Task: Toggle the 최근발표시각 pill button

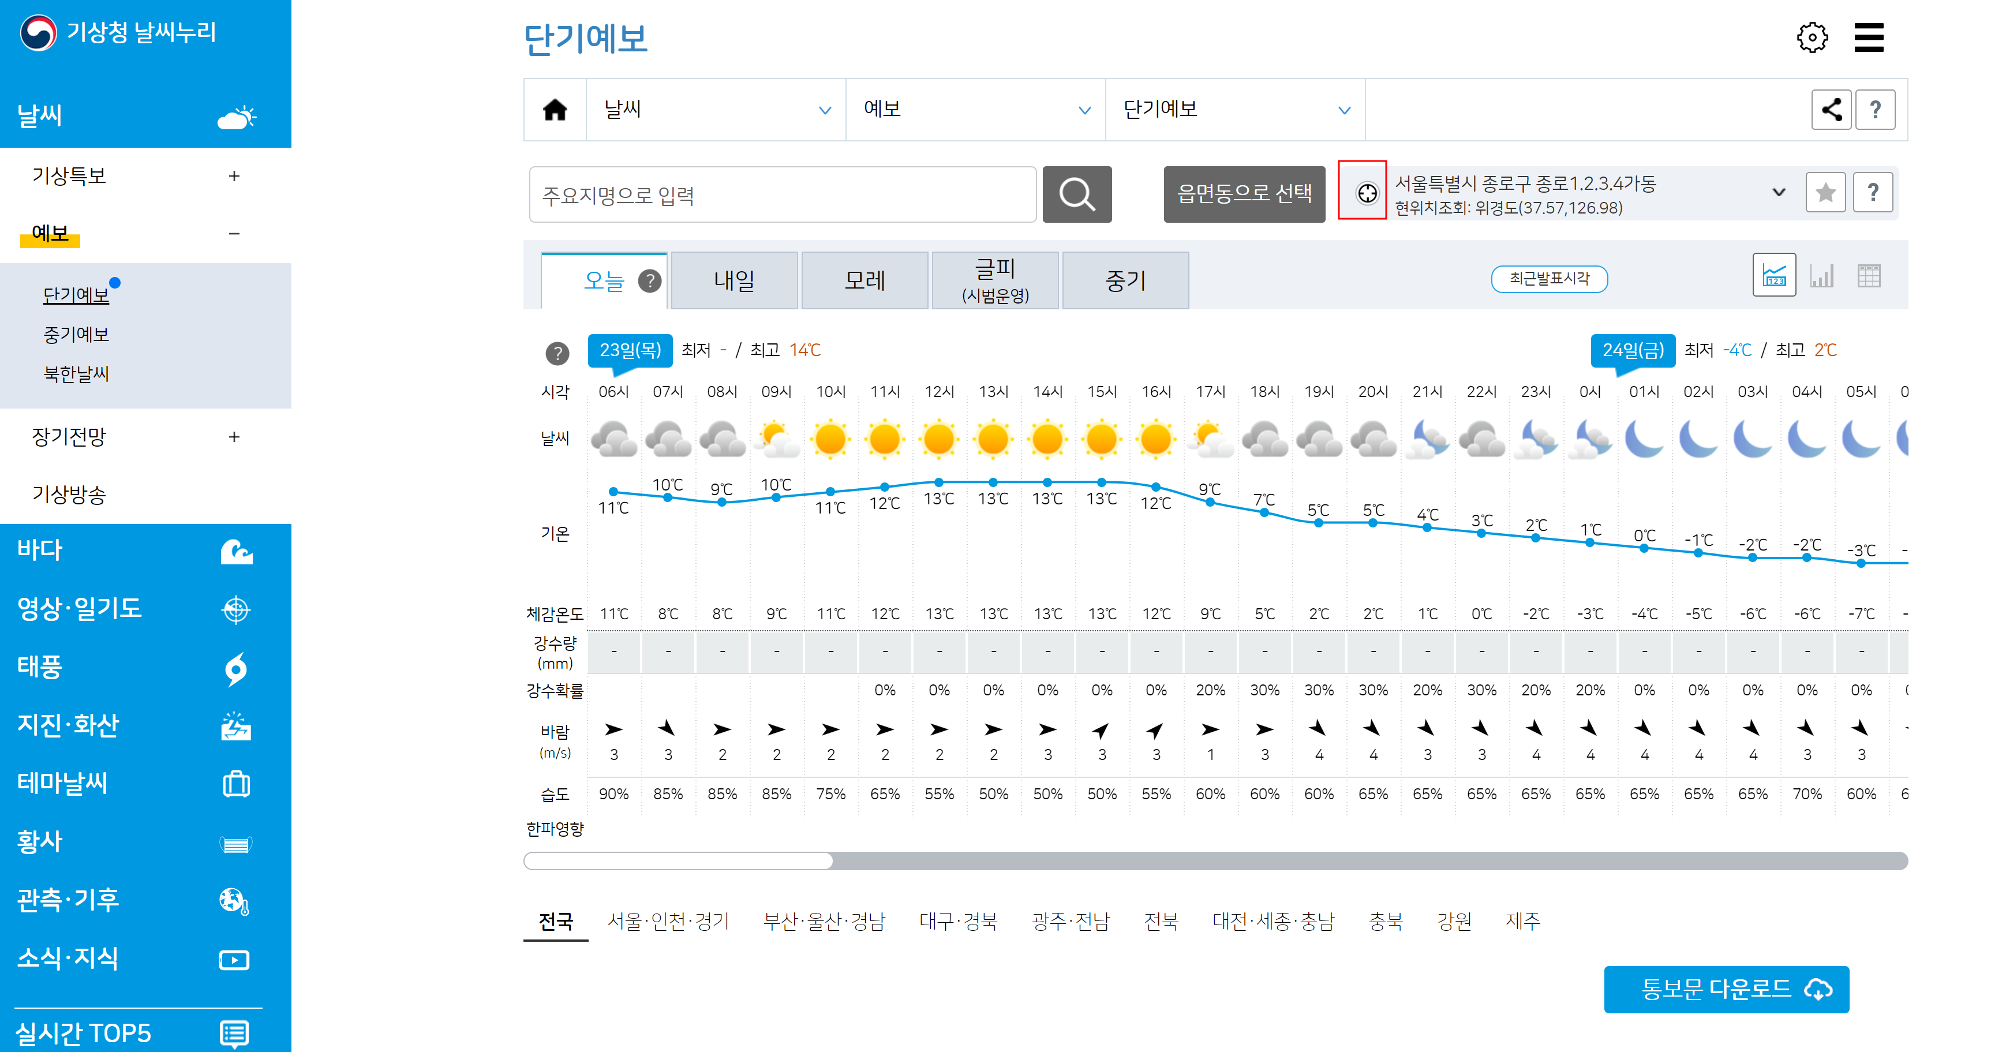Action: pos(1548,278)
